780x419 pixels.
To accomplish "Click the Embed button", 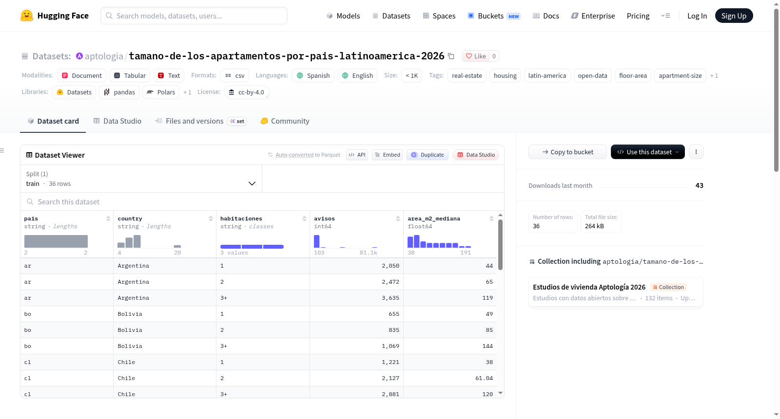I will tap(387, 155).
